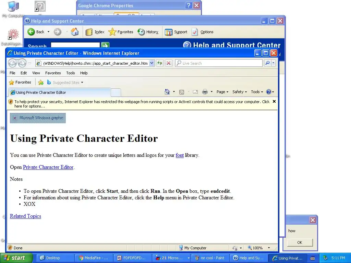351x263 pixels.
Task: Follow the font hyperlink
Action: coord(180,155)
